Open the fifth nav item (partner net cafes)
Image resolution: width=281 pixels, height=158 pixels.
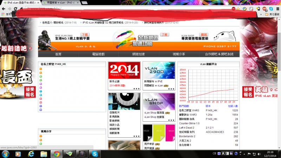point(219,54)
